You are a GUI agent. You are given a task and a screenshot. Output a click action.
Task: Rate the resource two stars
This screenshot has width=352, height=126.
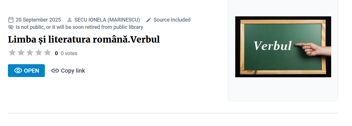tap(21, 53)
